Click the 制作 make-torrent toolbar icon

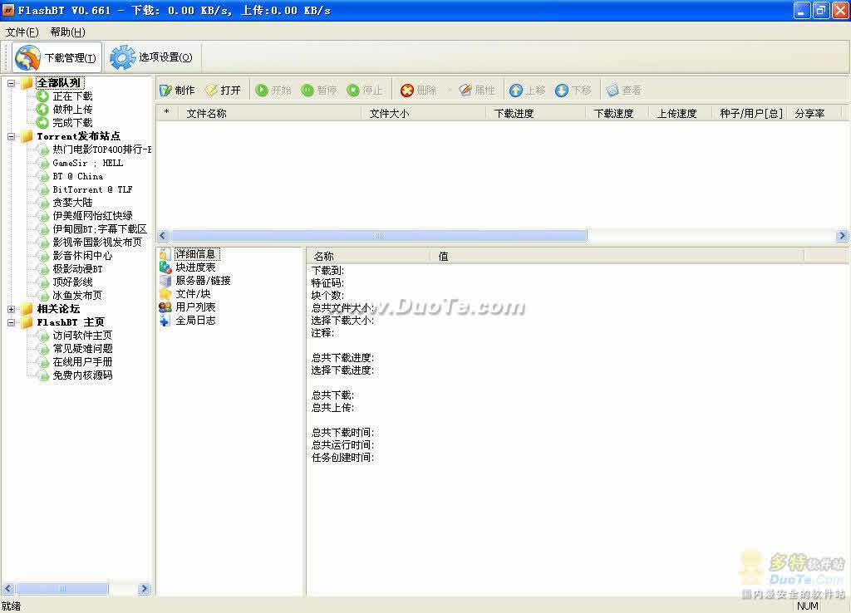[165, 90]
